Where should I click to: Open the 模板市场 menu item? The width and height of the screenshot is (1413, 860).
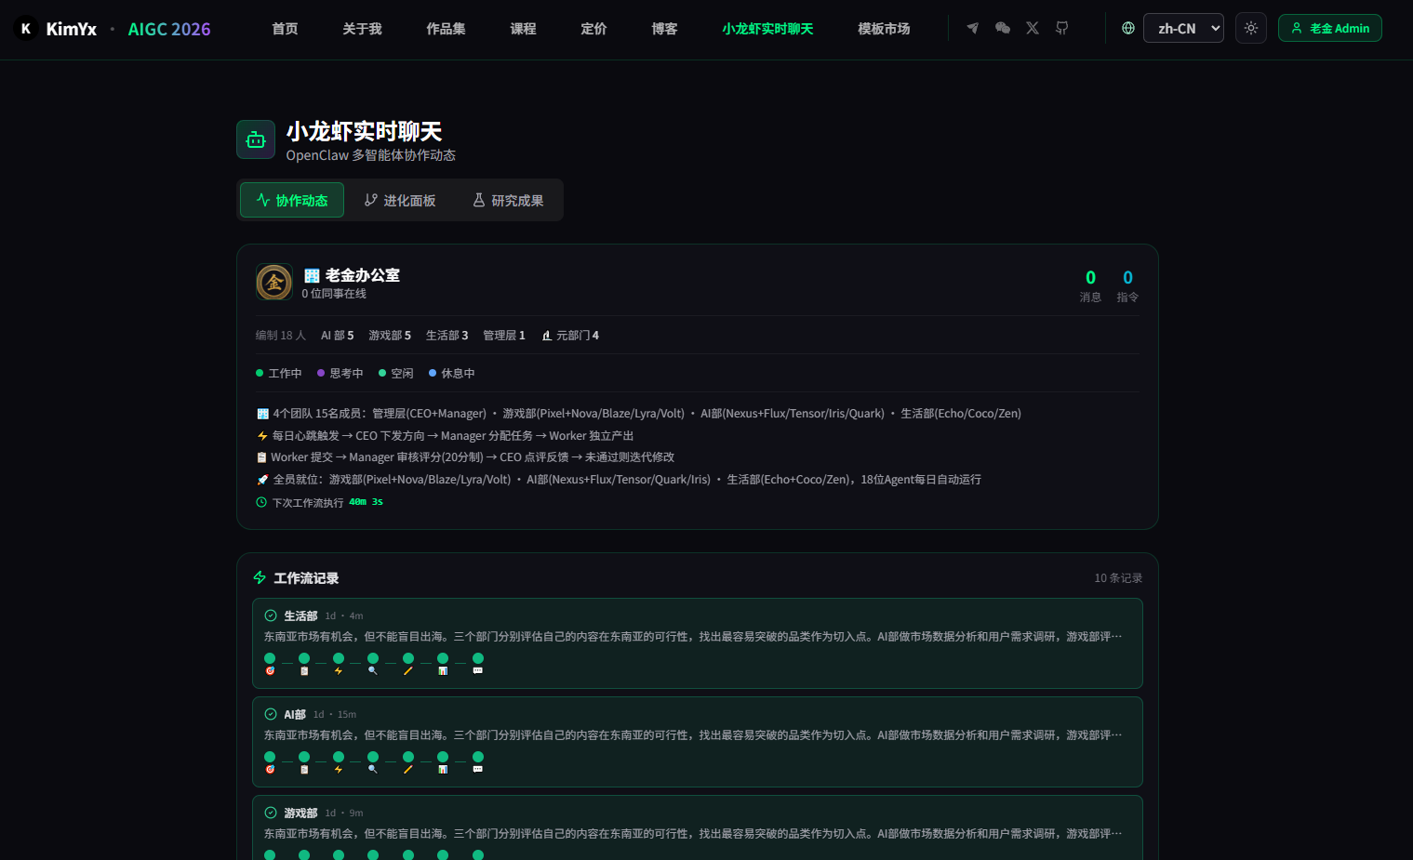pos(884,29)
